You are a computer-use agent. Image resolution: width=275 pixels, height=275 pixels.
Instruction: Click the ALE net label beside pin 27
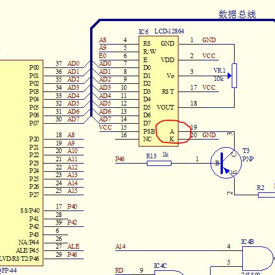coord(73,246)
